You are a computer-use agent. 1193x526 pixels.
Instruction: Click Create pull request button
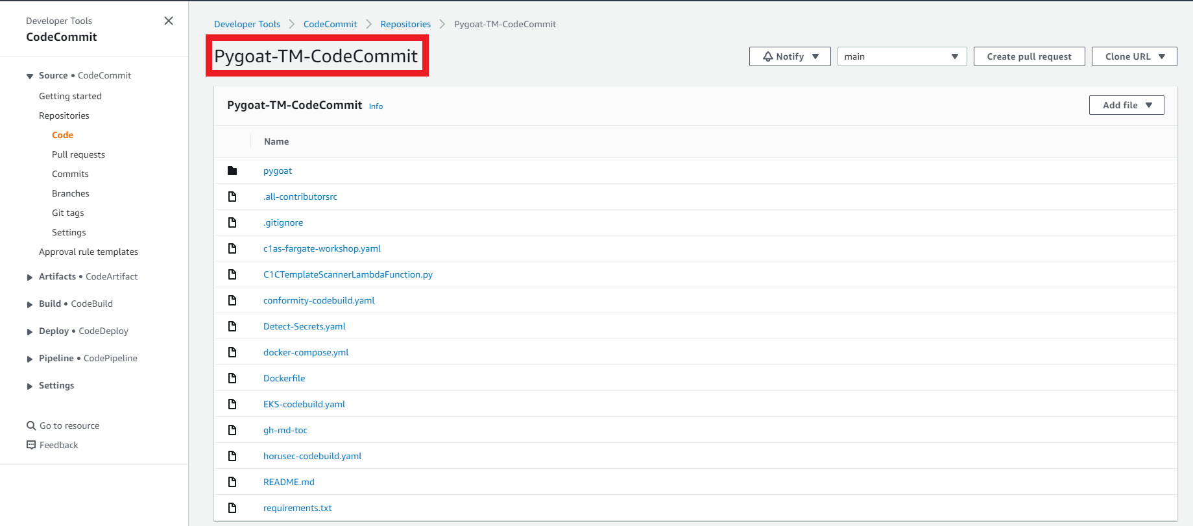click(x=1029, y=56)
